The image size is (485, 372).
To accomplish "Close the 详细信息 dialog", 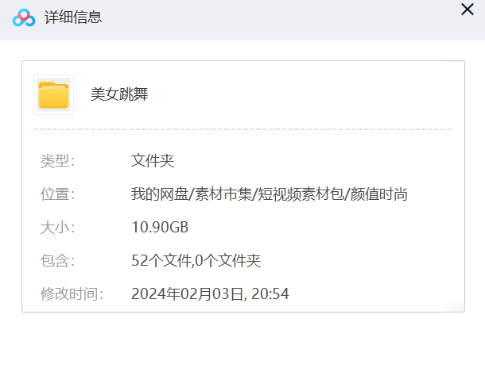I will click(x=468, y=10).
